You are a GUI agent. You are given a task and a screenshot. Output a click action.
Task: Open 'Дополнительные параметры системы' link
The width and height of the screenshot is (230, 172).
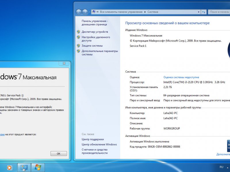pos(100,53)
